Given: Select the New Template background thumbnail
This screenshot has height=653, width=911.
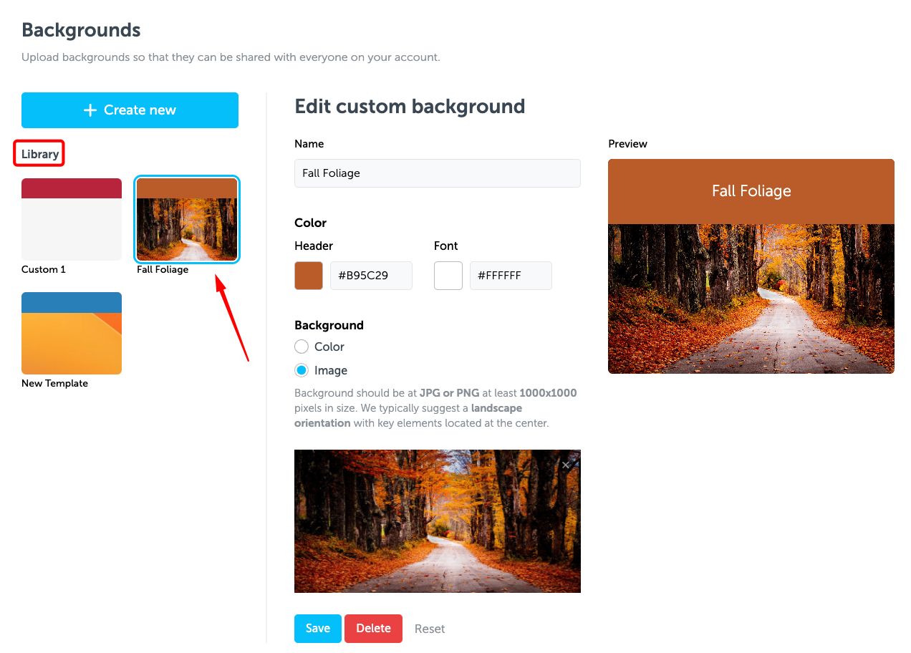Looking at the screenshot, I should [x=71, y=333].
